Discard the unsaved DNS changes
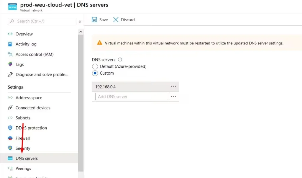 coord(124,19)
